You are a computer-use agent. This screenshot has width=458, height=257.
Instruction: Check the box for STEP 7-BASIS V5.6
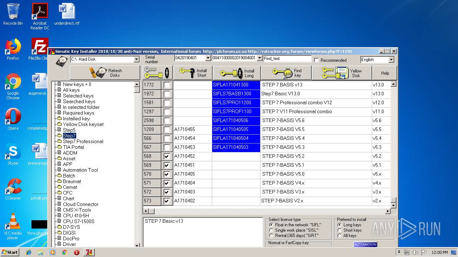click(x=167, y=121)
